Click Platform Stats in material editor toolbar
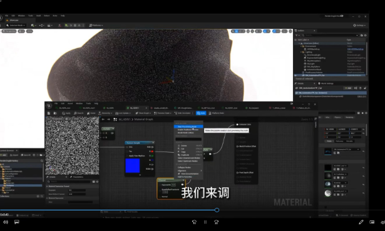This screenshot has height=231, width=385. (x=217, y=113)
